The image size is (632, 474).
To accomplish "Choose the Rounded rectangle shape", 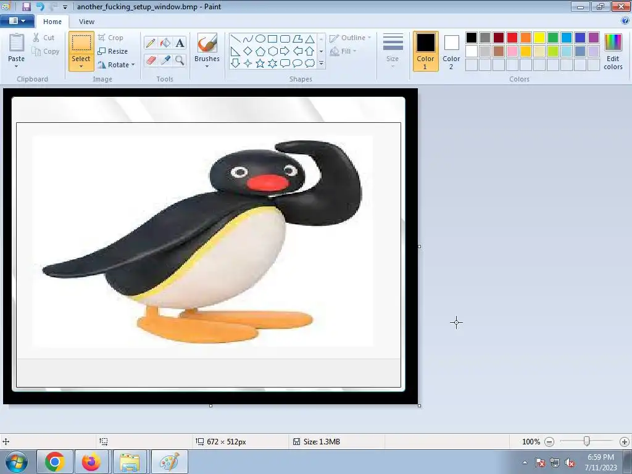I will coord(285,39).
